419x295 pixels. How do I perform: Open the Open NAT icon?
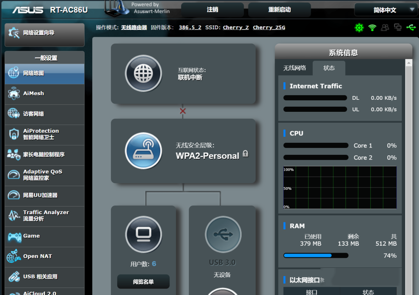(x=14, y=256)
